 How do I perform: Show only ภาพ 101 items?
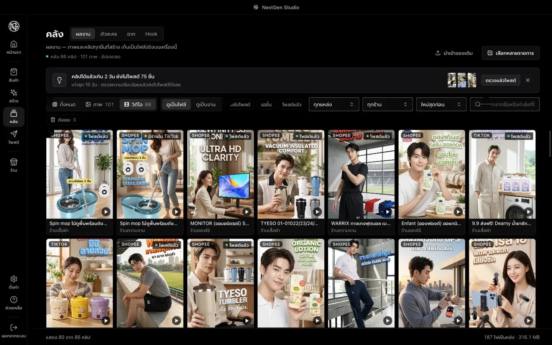100,104
